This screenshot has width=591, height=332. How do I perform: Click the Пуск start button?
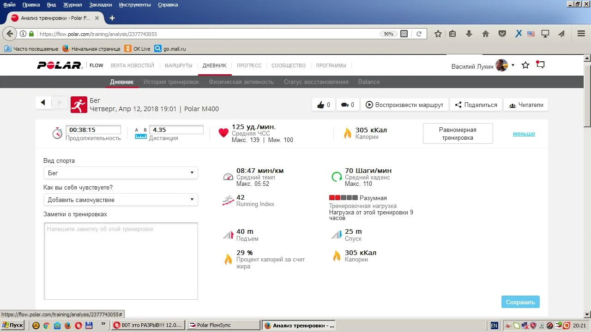point(13,325)
